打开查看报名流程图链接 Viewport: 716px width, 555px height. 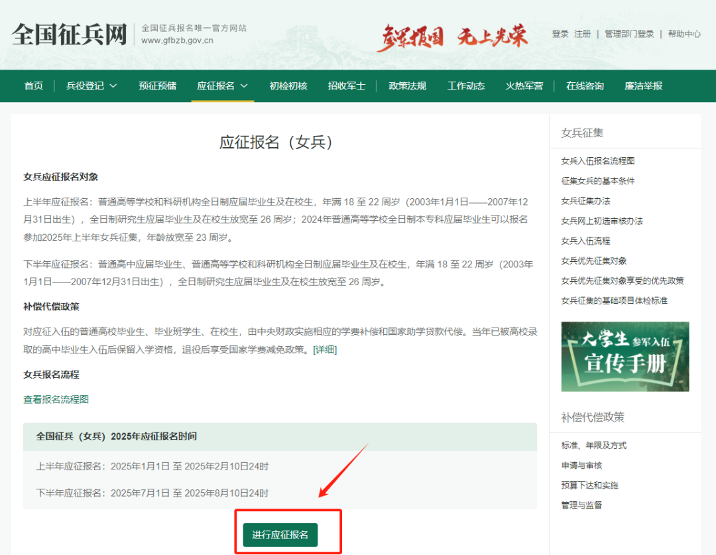[x=56, y=399]
